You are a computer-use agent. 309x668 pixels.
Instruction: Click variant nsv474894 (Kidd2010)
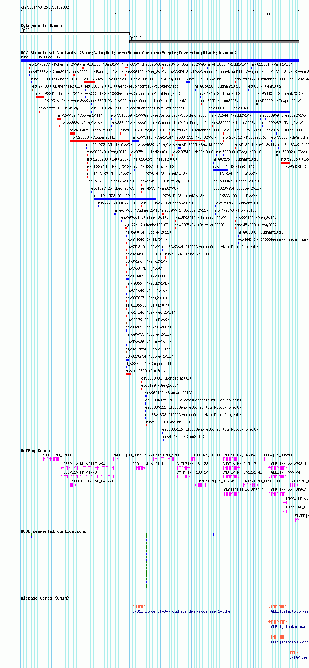(x=184, y=437)
